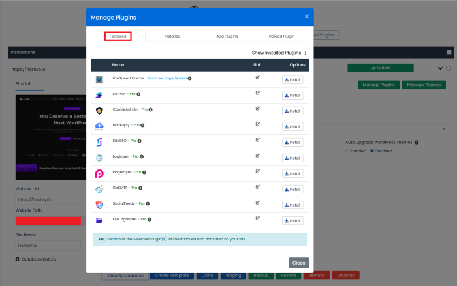457x286 pixels.
Task: Check the select-all box in Installations header
Action: point(449,52)
